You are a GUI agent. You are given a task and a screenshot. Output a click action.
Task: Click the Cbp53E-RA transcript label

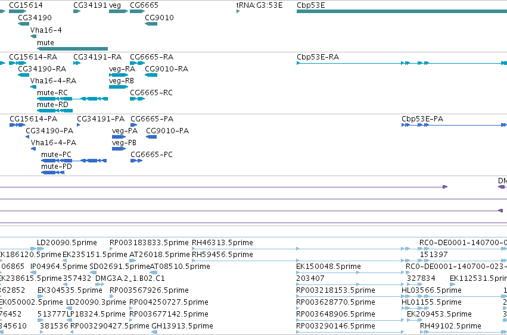[x=318, y=57]
